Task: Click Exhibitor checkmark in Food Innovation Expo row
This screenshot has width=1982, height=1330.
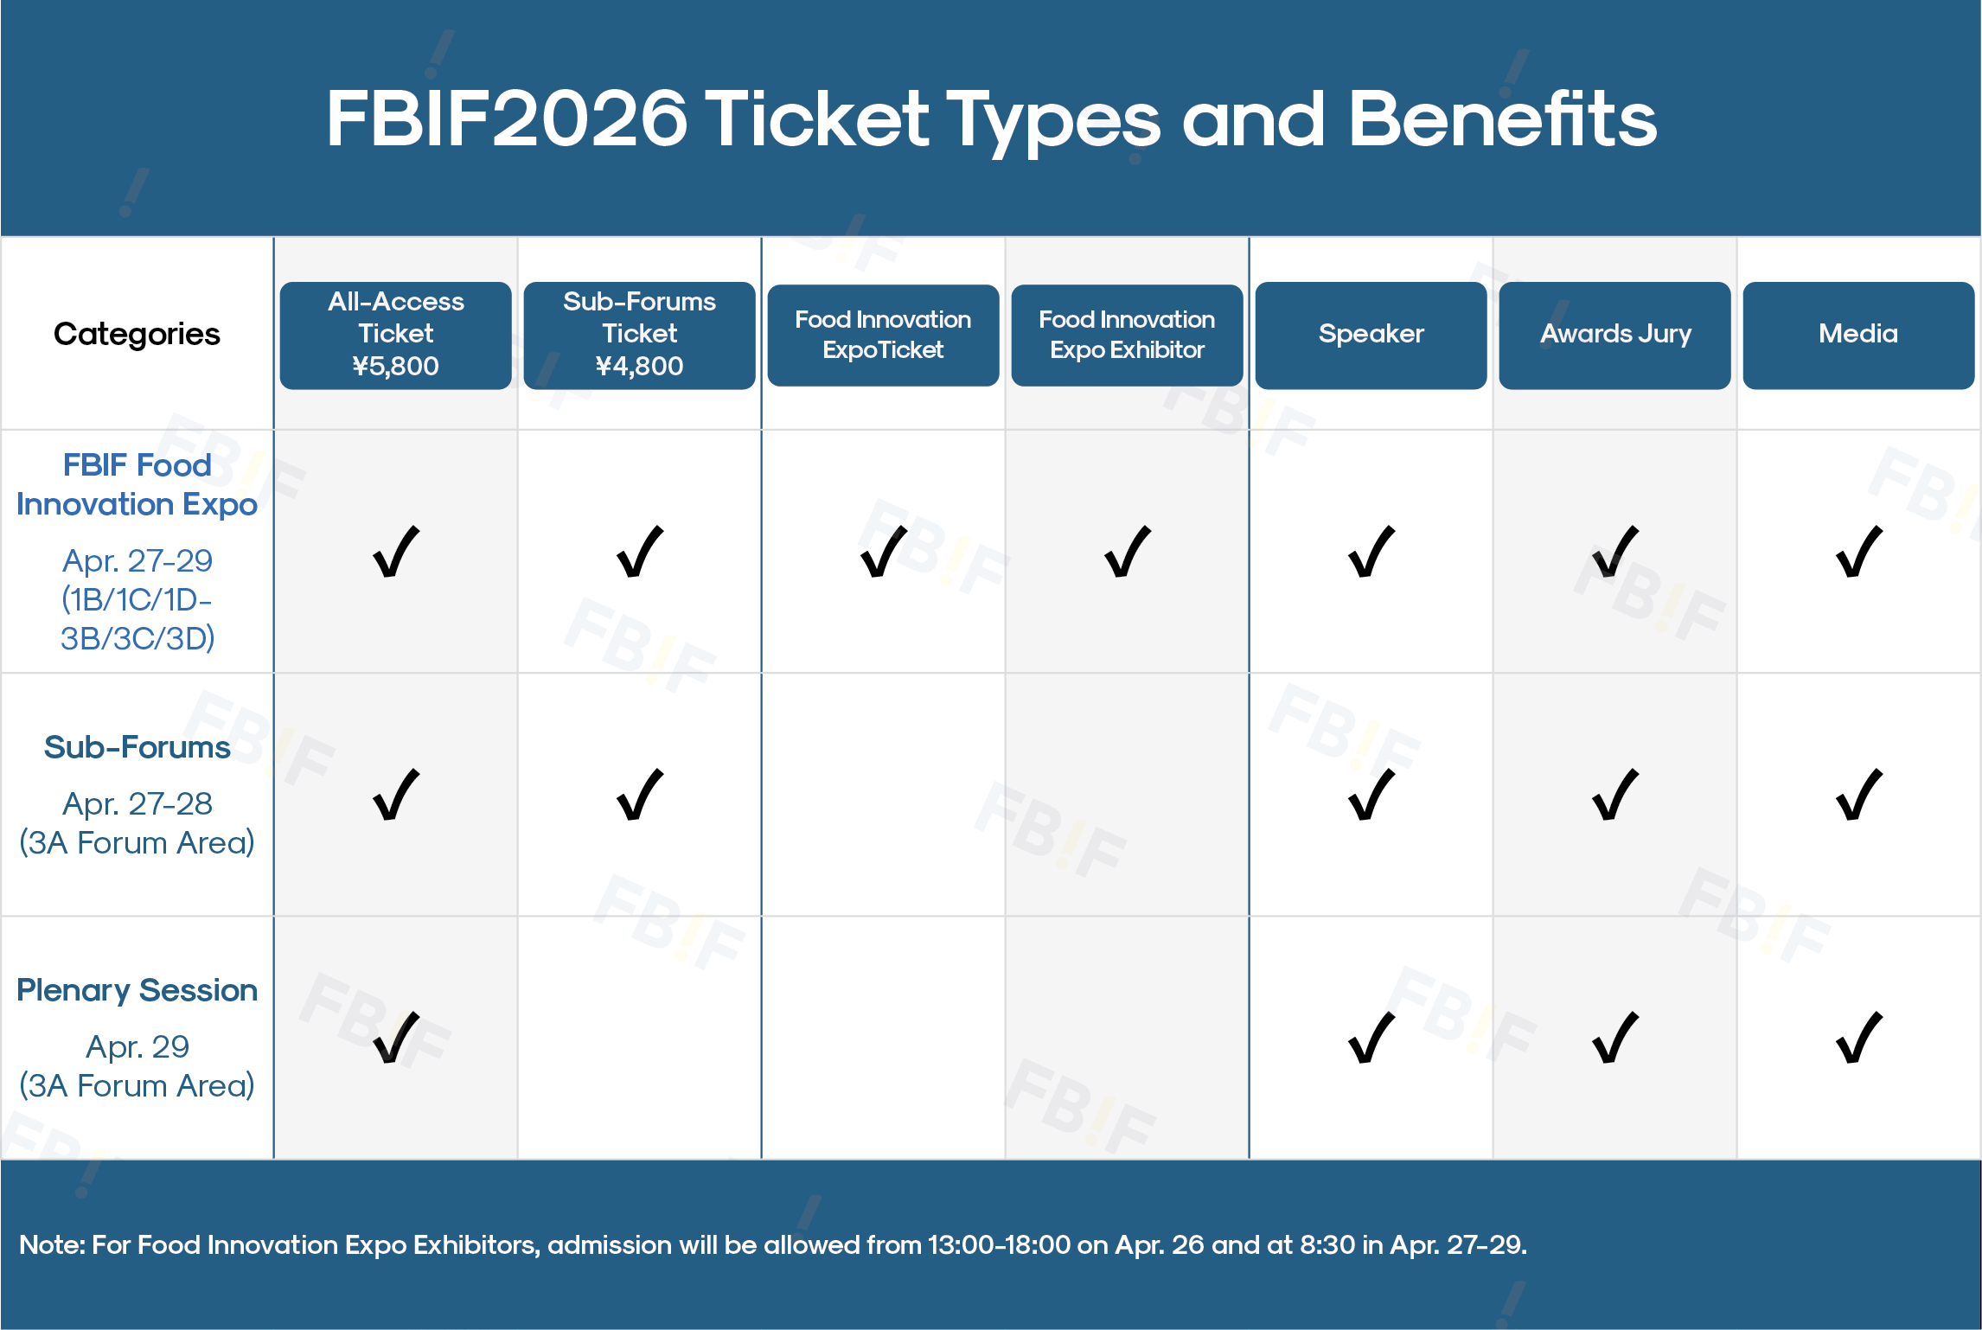Action: pos(1128,551)
